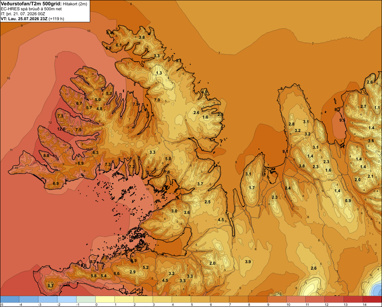
Task: Click the '4.0' temperature value
Action: [204, 92]
